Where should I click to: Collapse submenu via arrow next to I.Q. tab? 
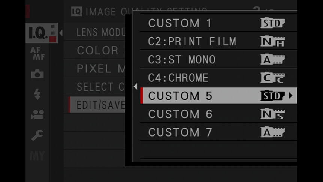coord(61,33)
